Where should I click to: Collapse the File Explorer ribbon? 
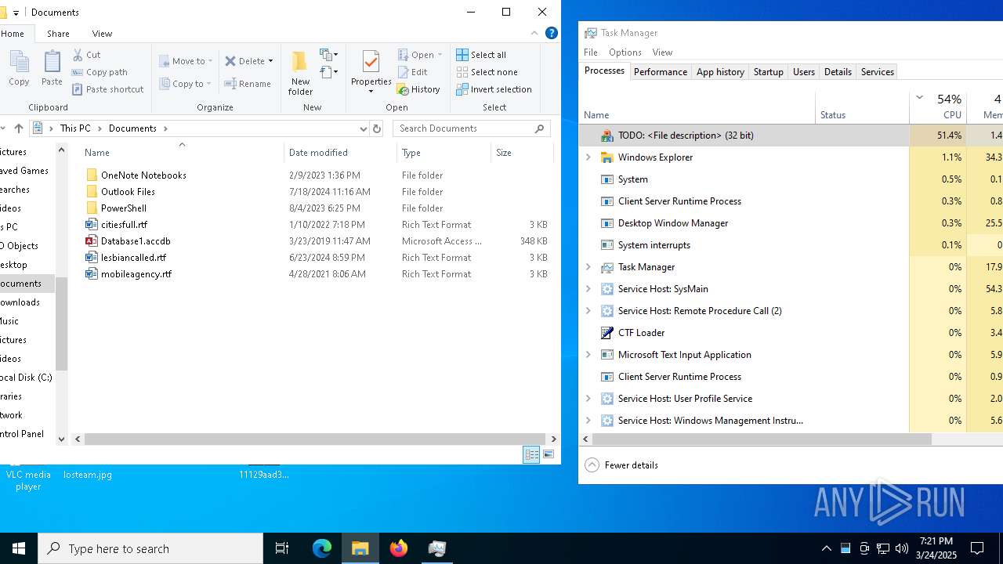[x=534, y=34]
